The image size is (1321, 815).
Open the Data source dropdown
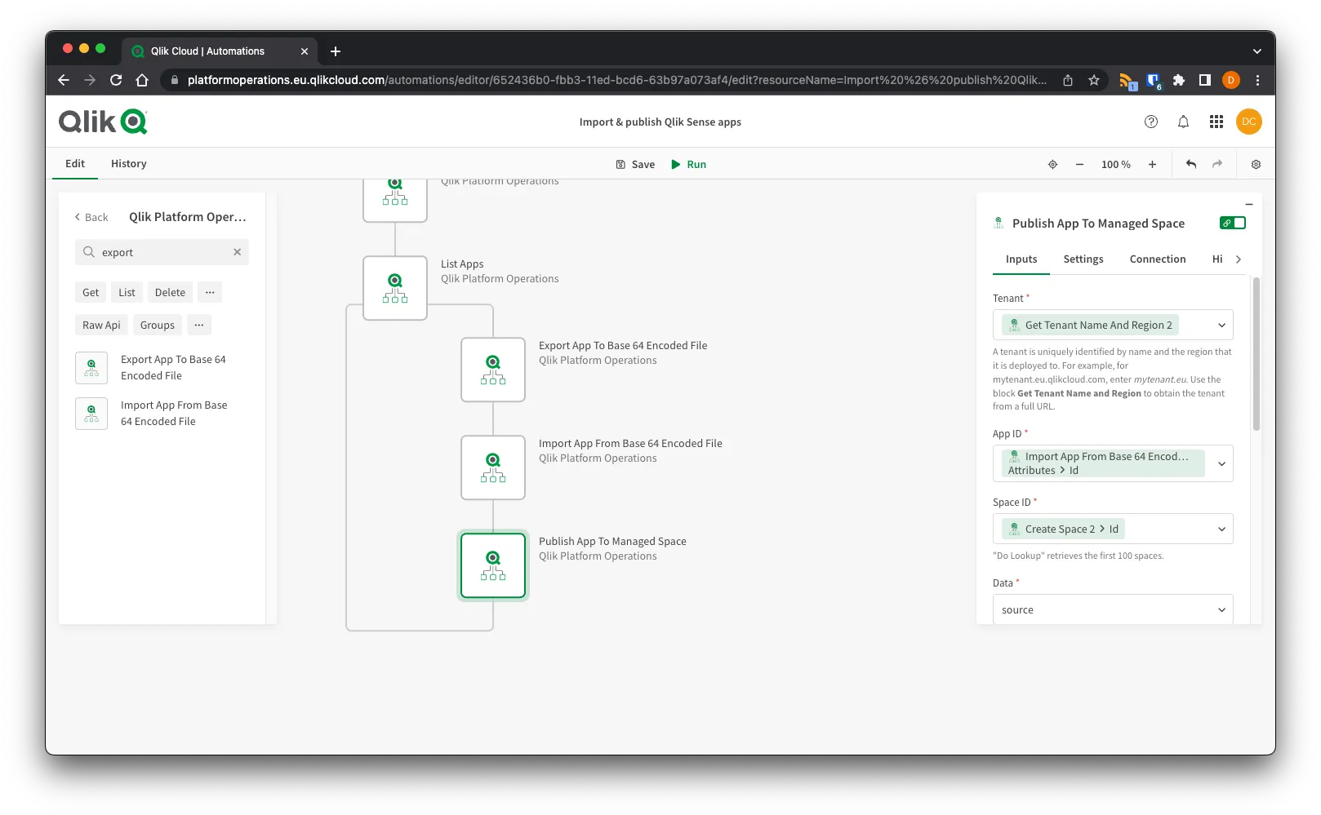pos(1221,609)
